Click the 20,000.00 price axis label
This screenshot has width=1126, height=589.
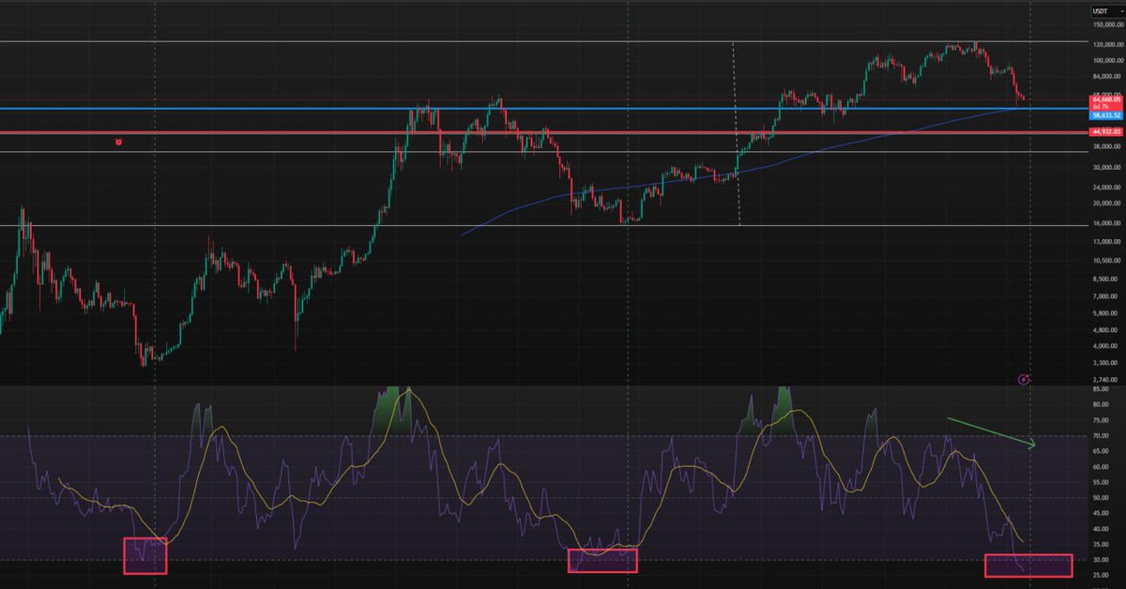pos(1108,204)
